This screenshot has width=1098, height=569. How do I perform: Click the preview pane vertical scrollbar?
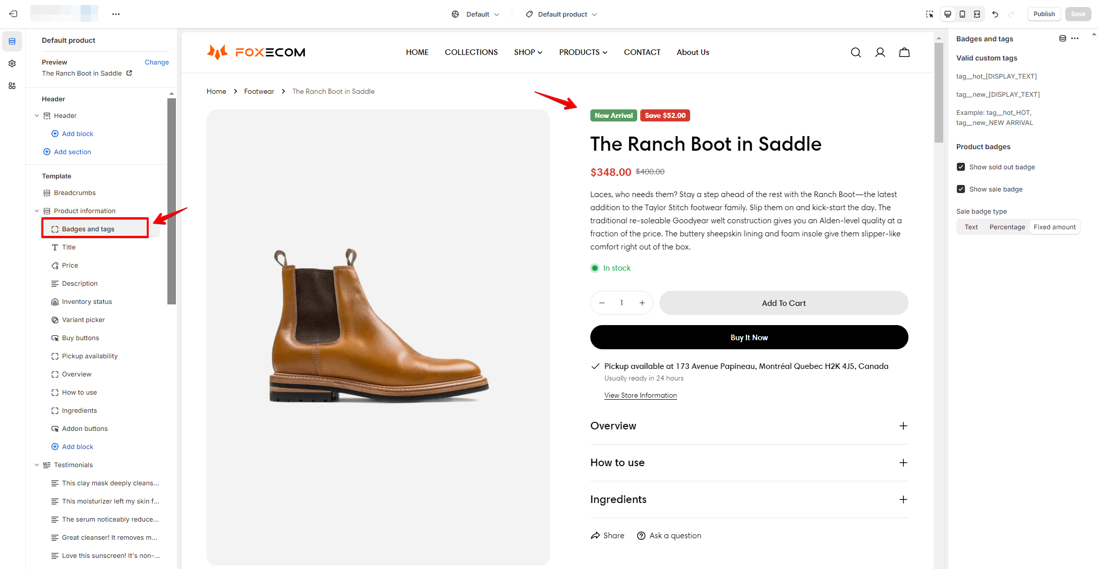click(x=939, y=93)
